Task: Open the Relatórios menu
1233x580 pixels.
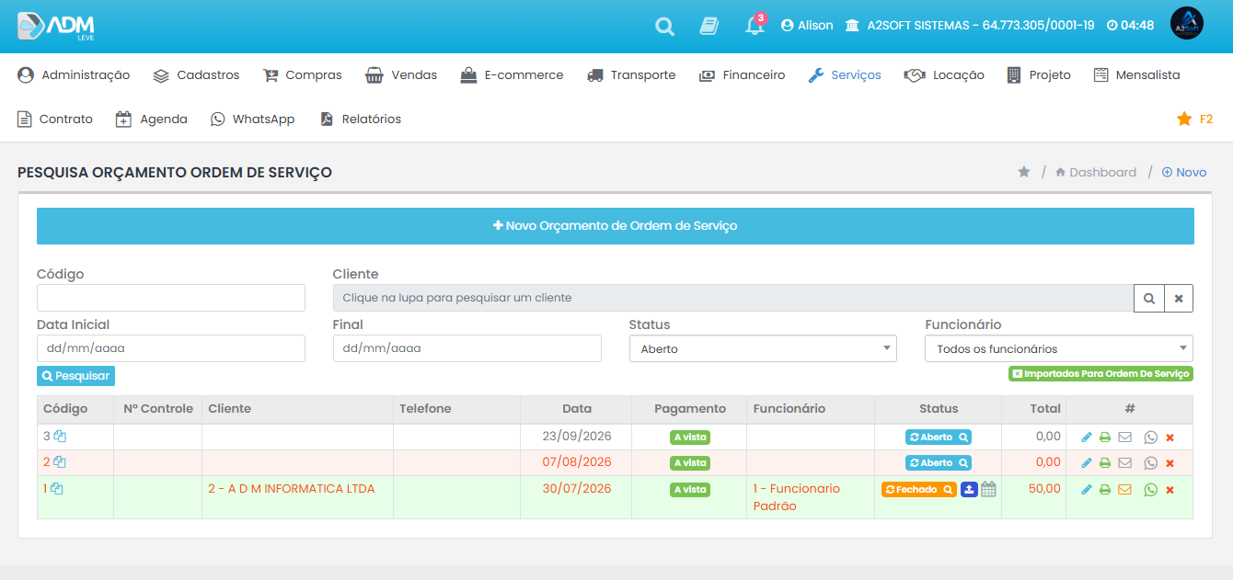Action: pos(360,119)
